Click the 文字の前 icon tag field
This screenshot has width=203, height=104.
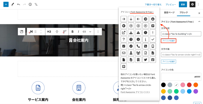coord(181,34)
